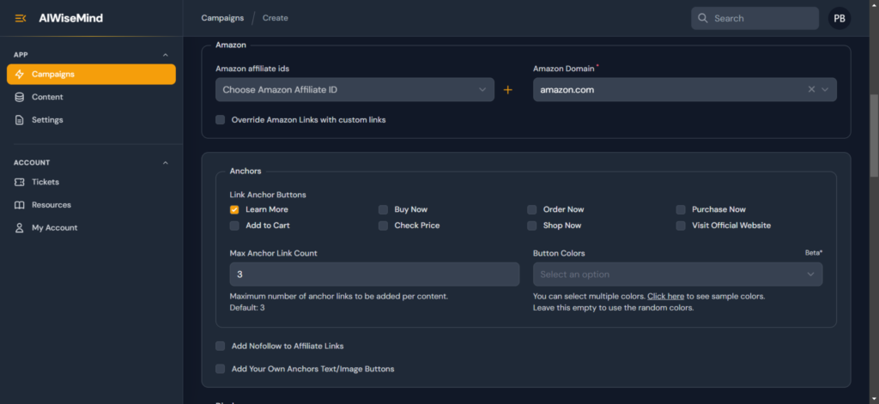Click the My Account person icon
The image size is (879, 404).
[x=20, y=228]
